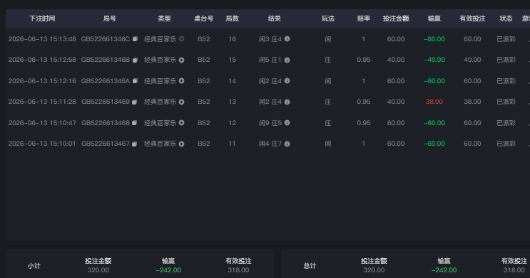Viewport: 530px width, 278px height.
Task: Click round number text GB522661346C
Action: tap(106, 39)
